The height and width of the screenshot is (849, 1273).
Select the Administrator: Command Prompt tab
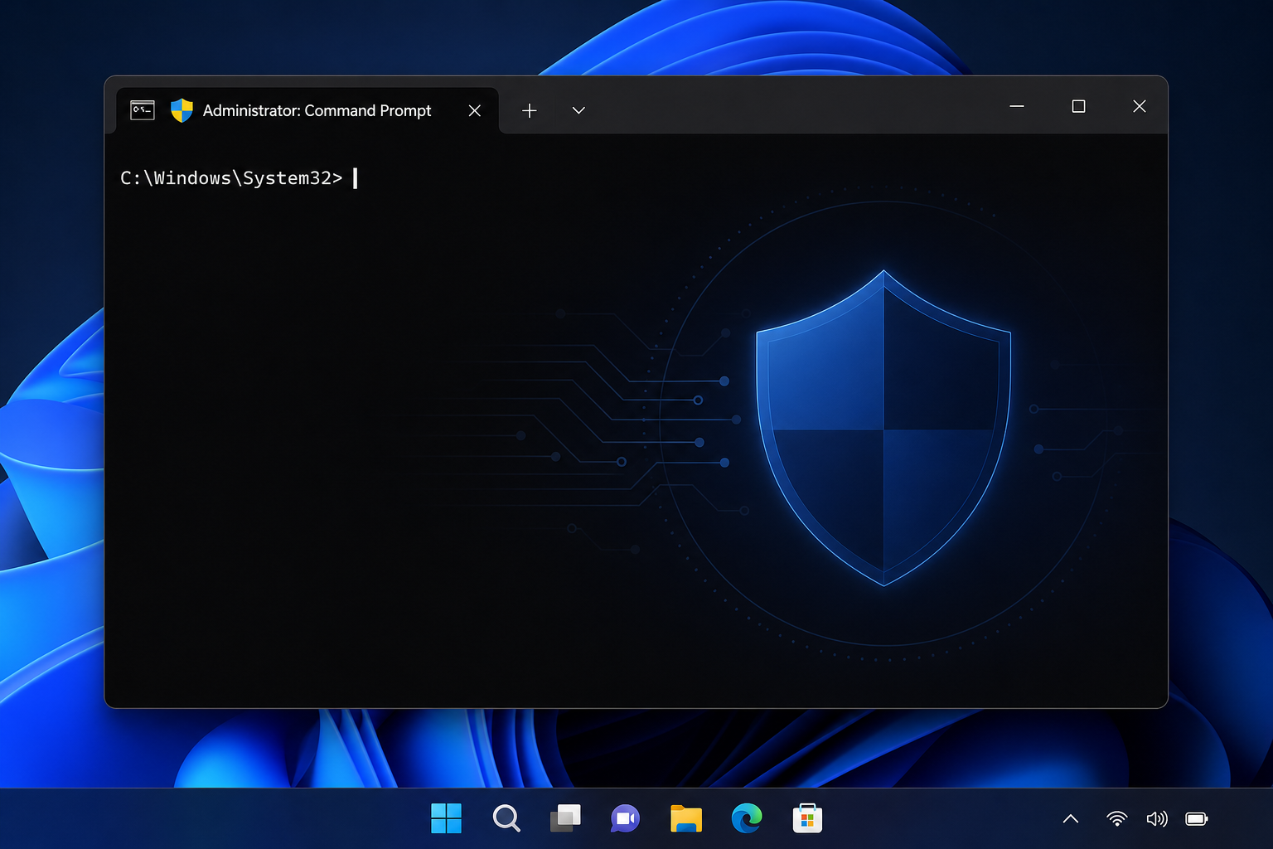point(307,110)
